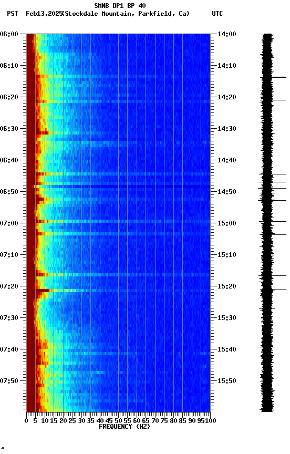Click the 'PST' timezone label
Viewport: 290px width, 454px height.
point(13,14)
